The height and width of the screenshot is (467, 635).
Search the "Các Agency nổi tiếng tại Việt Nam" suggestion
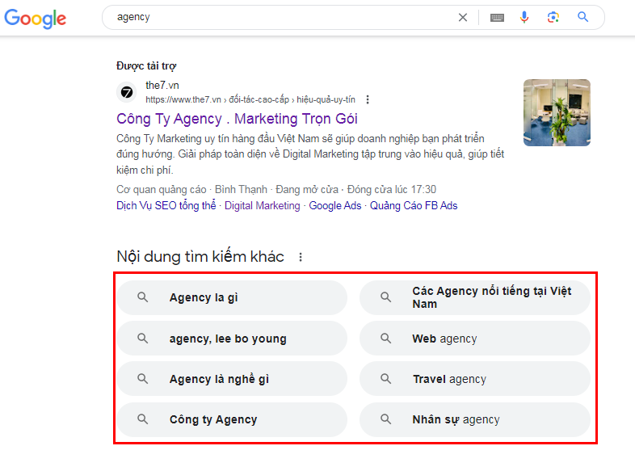tap(474, 297)
